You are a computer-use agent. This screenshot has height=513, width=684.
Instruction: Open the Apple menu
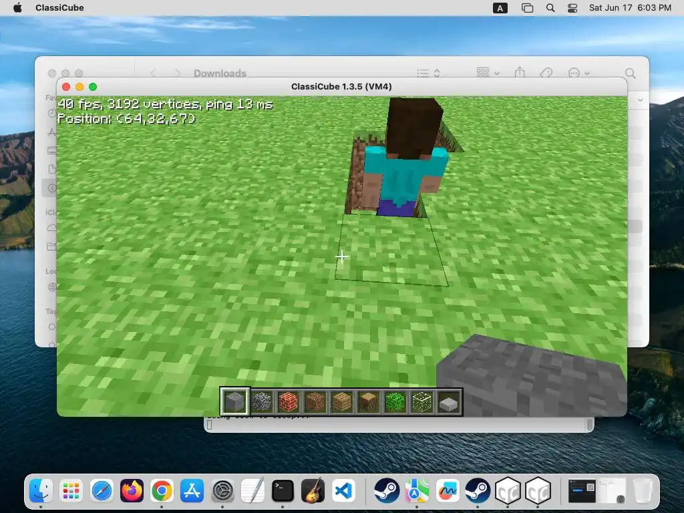(x=17, y=8)
